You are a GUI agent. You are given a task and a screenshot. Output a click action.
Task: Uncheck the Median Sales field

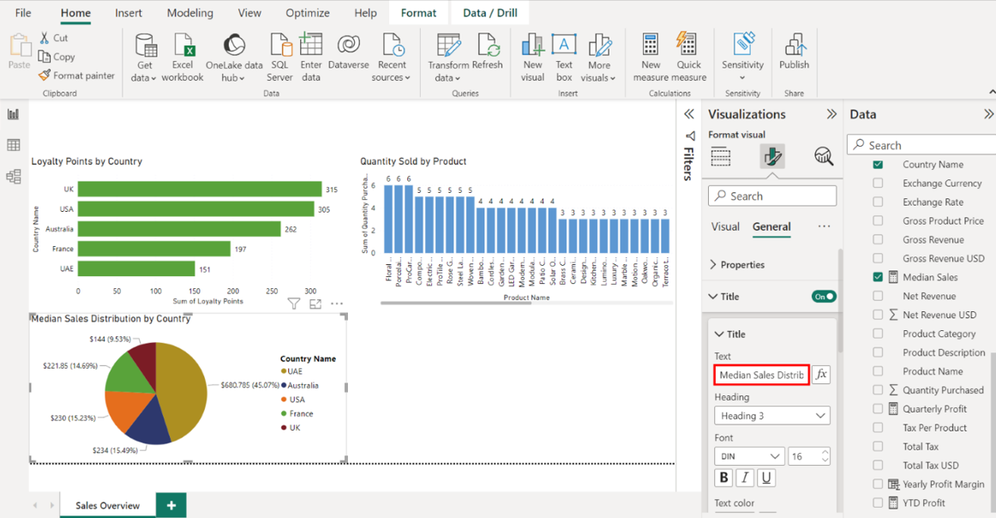coord(878,277)
